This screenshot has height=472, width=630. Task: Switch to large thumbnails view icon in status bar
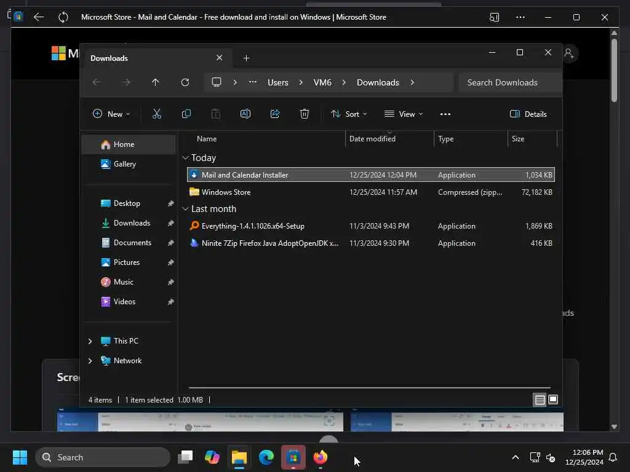[x=553, y=399]
